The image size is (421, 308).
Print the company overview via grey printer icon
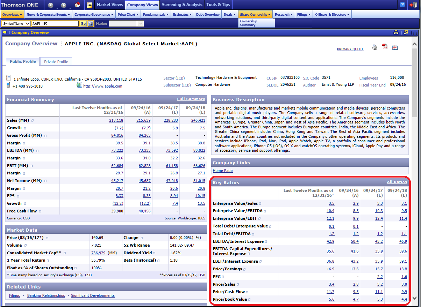click(375, 47)
